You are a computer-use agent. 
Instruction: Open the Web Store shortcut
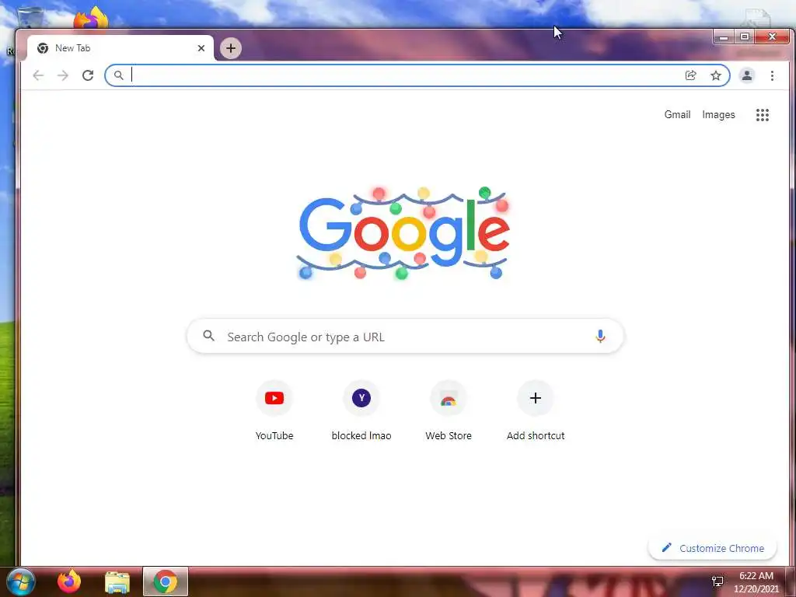click(x=449, y=410)
